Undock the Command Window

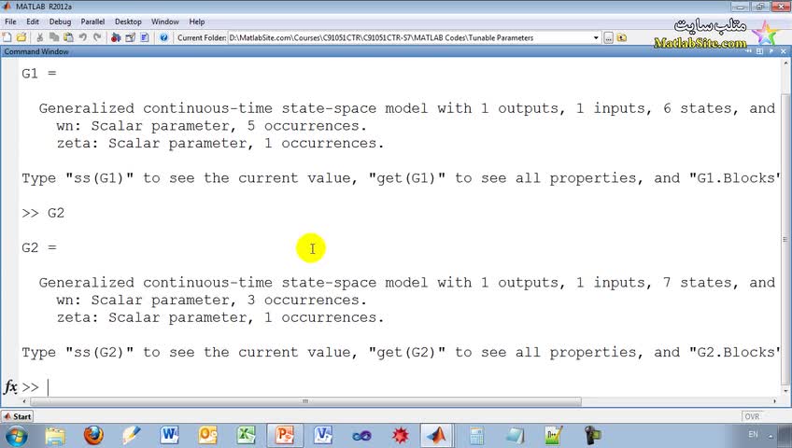pyautogui.click(x=771, y=51)
